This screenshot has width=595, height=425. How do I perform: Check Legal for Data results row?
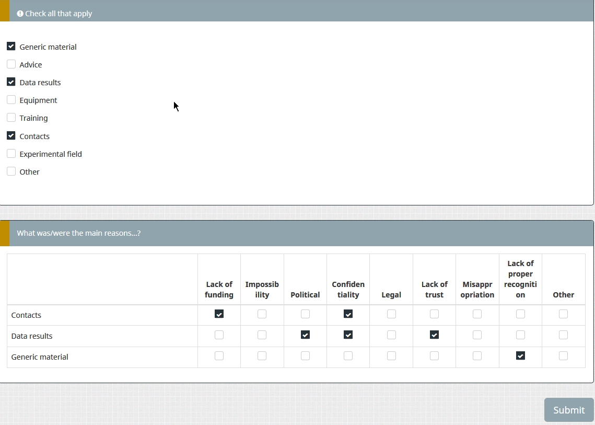(391, 335)
